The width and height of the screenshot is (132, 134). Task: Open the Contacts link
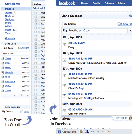pos(10,38)
